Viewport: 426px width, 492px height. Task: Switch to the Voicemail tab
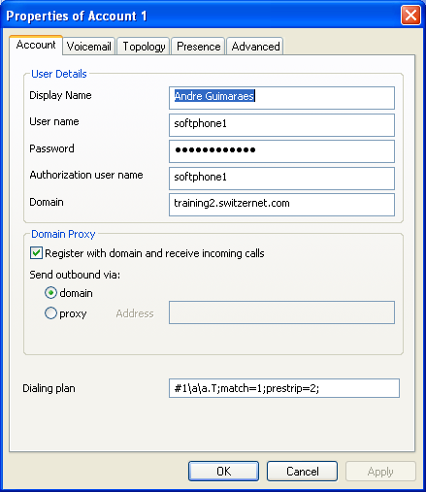click(x=89, y=47)
